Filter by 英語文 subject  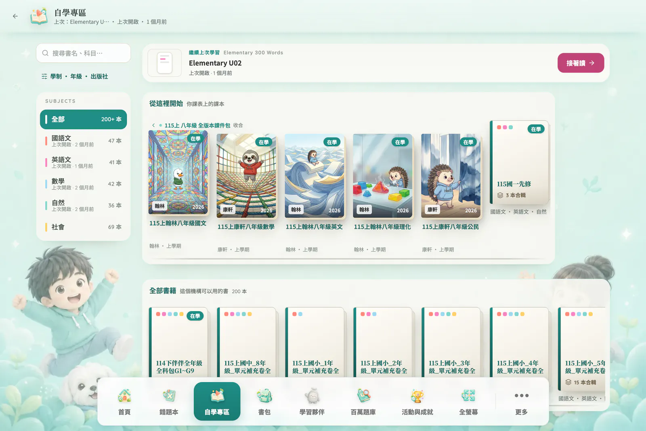pyautogui.click(x=84, y=162)
